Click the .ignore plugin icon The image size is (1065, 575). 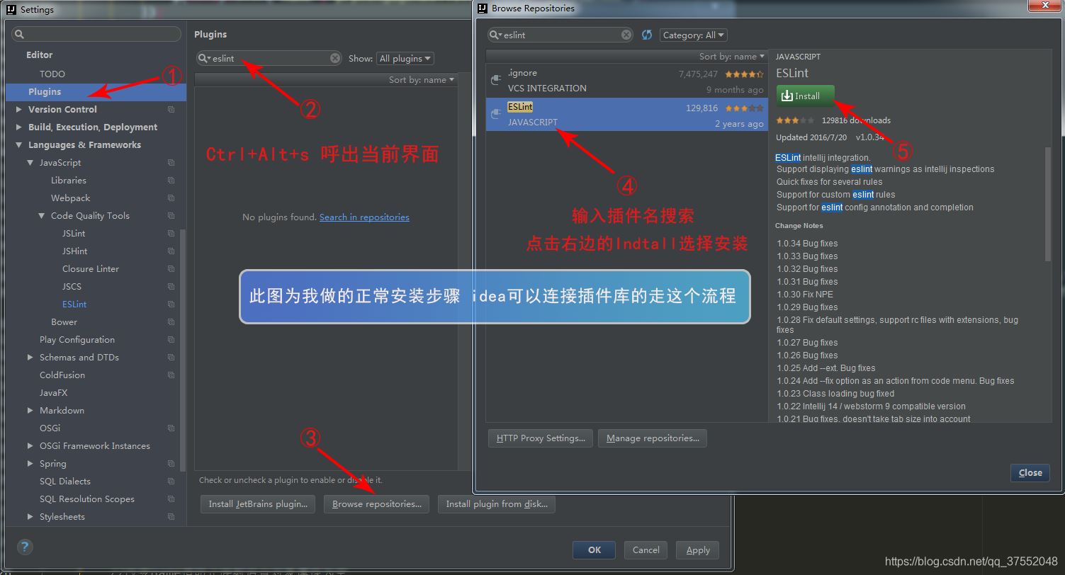click(x=496, y=79)
